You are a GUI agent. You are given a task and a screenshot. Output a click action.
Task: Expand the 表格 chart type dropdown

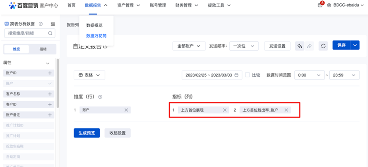click(x=89, y=75)
